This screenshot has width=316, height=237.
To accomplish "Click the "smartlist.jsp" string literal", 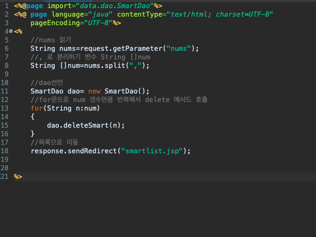I will 152,151.
